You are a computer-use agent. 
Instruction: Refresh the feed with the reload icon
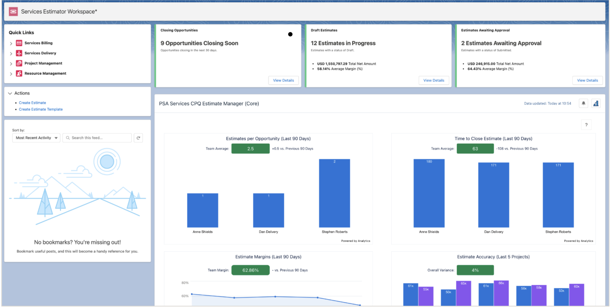click(x=138, y=138)
